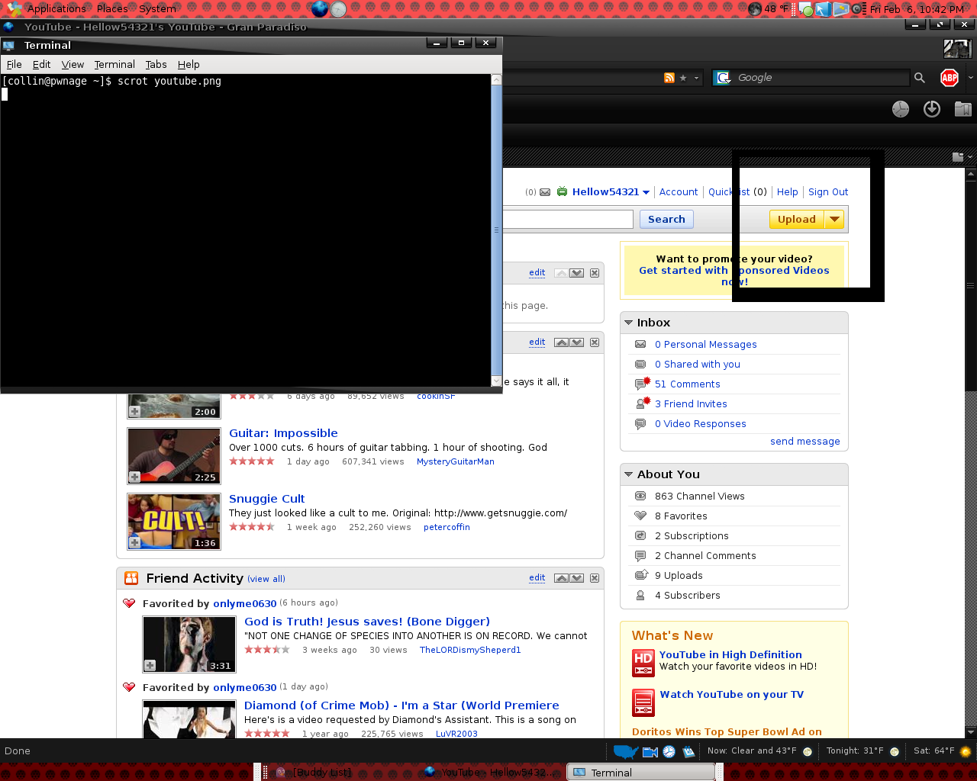The height and width of the screenshot is (781, 977).
Task: Launch browser from globe panel icon
Action: [320, 8]
